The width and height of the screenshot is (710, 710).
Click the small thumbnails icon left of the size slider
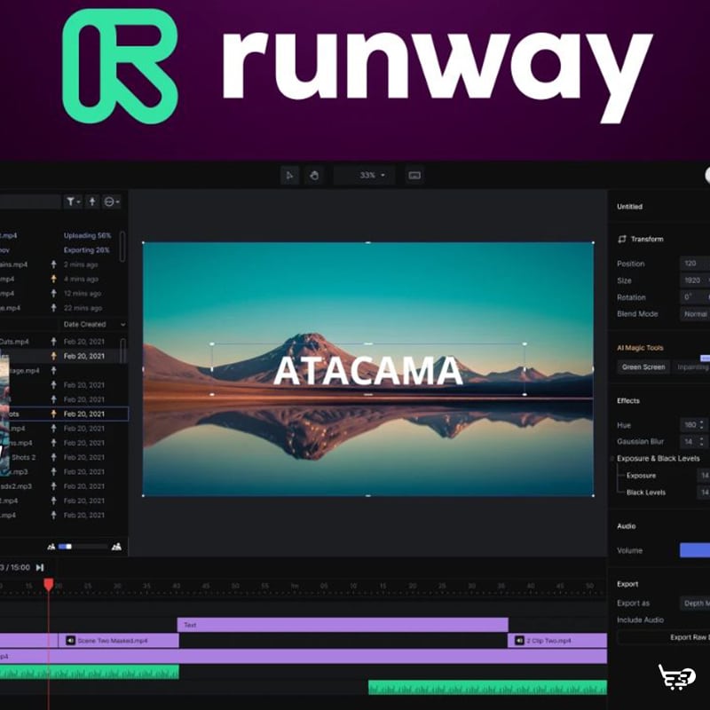click(51, 547)
